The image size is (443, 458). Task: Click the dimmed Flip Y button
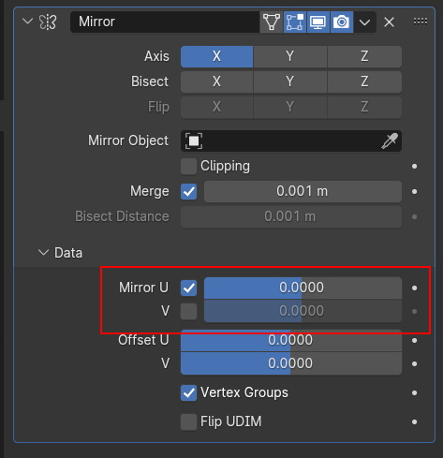(290, 107)
